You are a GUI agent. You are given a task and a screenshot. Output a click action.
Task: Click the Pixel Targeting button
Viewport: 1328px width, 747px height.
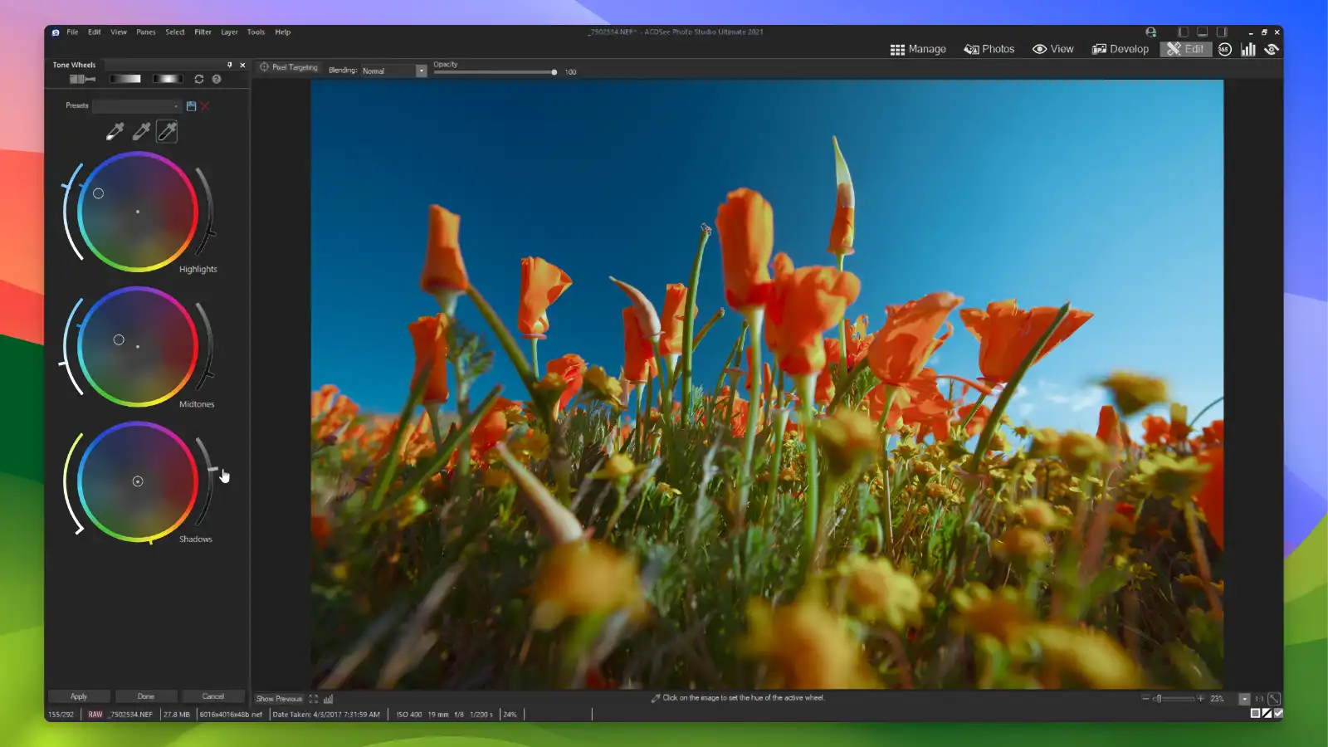point(288,66)
